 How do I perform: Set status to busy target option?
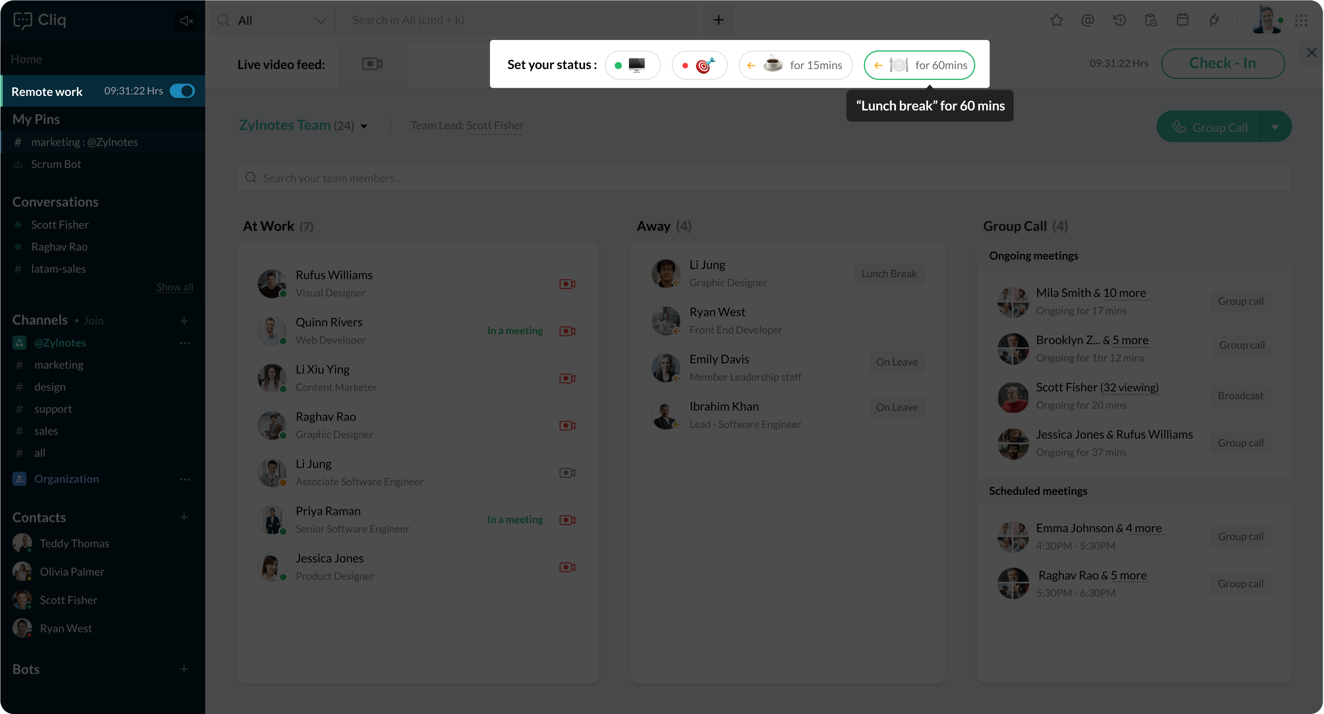pyautogui.click(x=699, y=65)
